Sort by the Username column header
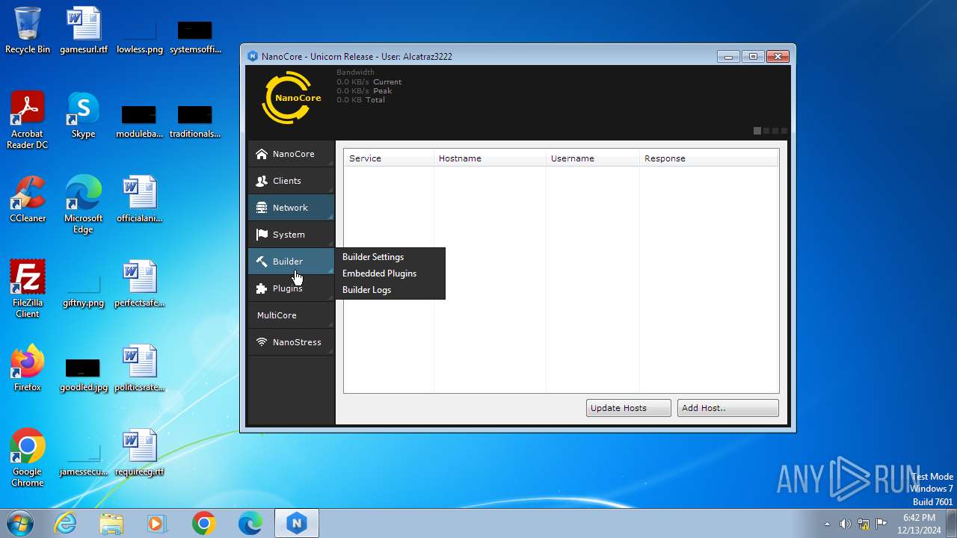Image resolution: width=957 pixels, height=538 pixels. 592,158
